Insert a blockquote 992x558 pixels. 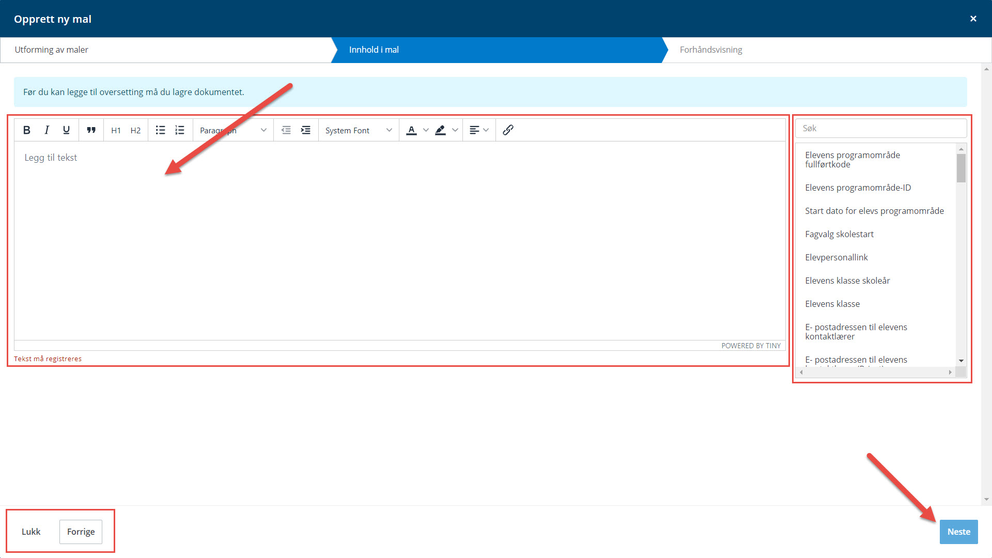point(91,130)
